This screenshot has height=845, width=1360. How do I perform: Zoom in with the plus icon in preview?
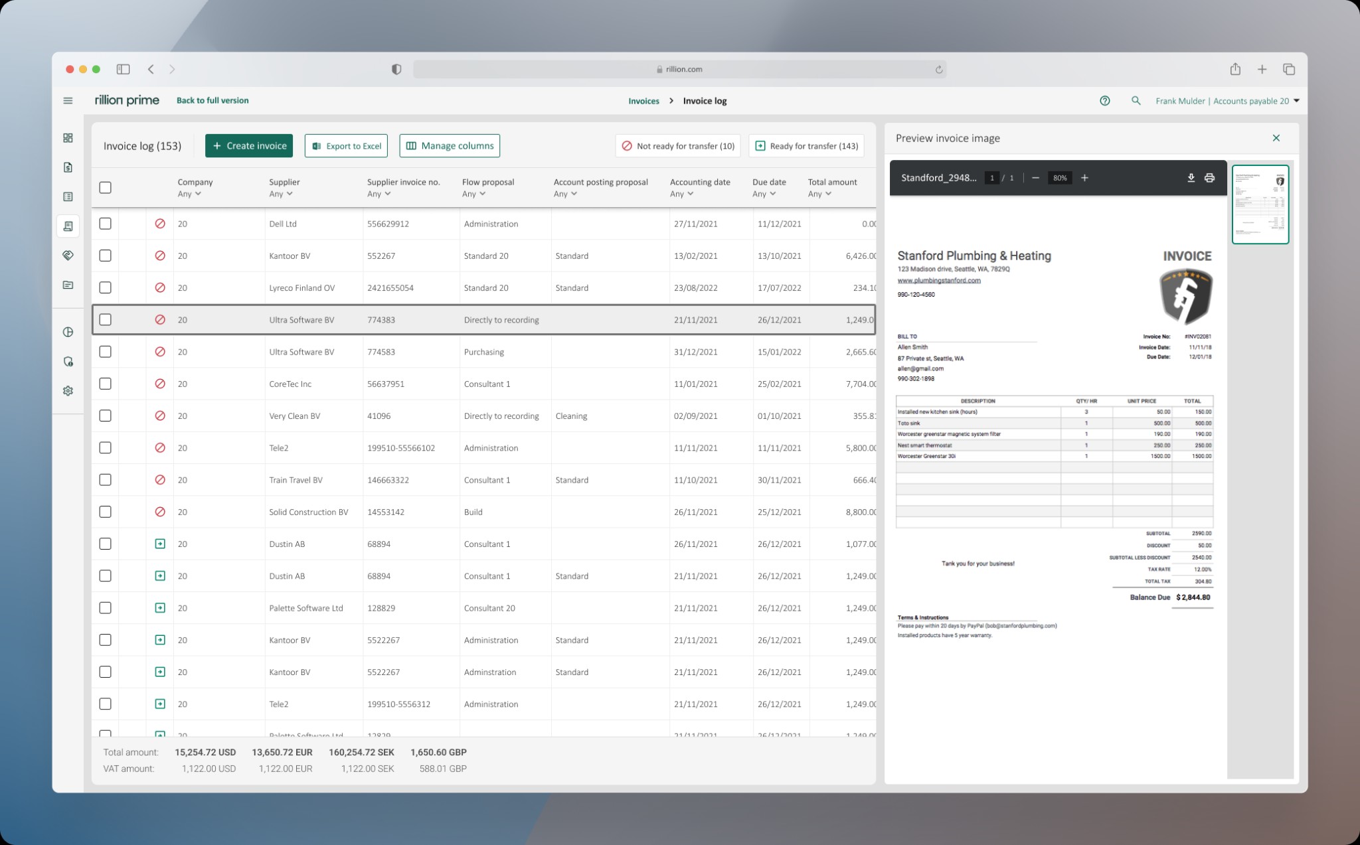click(x=1084, y=178)
